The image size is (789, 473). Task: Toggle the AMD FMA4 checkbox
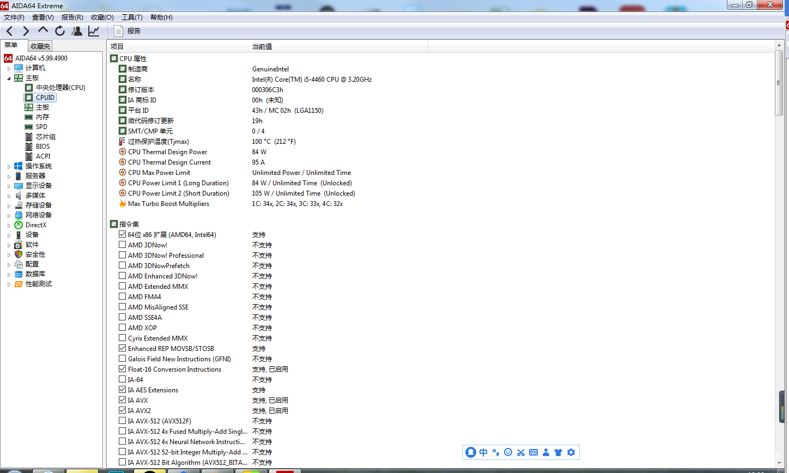click(x=122, y=296)
